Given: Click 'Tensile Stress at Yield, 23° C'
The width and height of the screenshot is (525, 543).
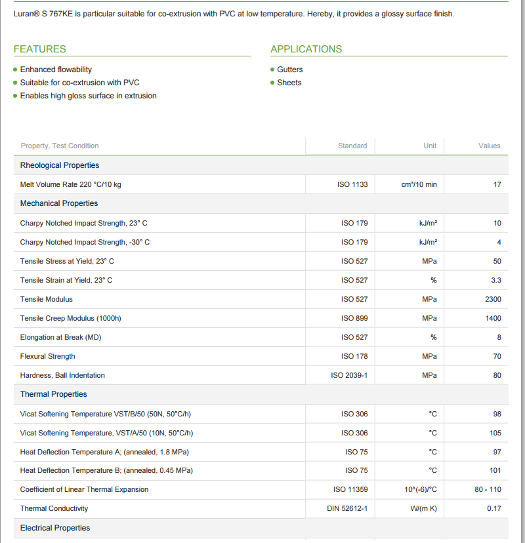Looking at the screenshot, I should point(67,262).
